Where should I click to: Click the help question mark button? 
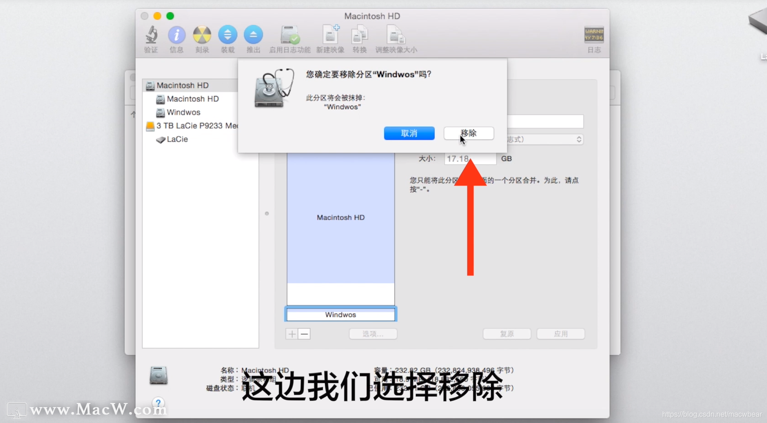click(x=158, y=403)
